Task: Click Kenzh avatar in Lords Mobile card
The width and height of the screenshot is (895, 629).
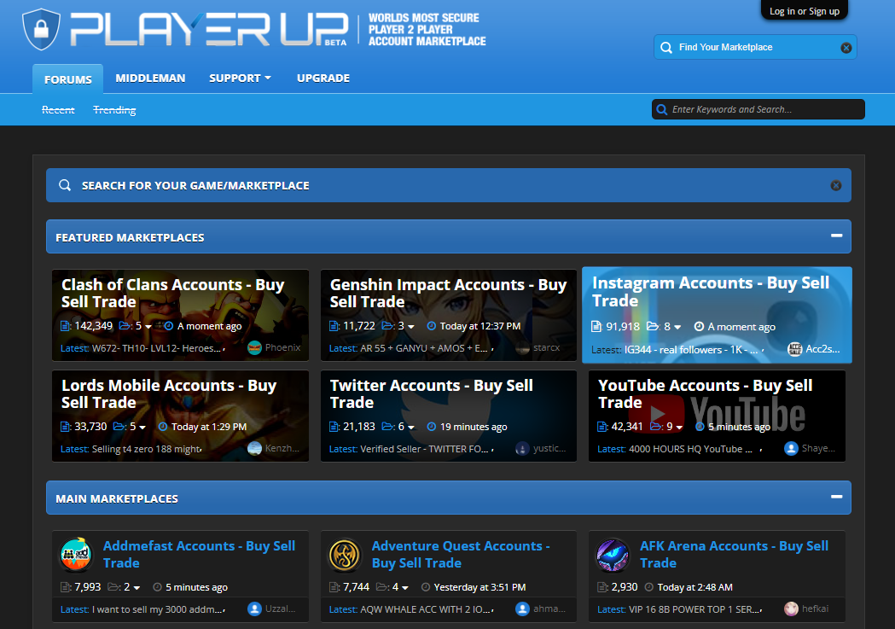Action: point(254,449)
